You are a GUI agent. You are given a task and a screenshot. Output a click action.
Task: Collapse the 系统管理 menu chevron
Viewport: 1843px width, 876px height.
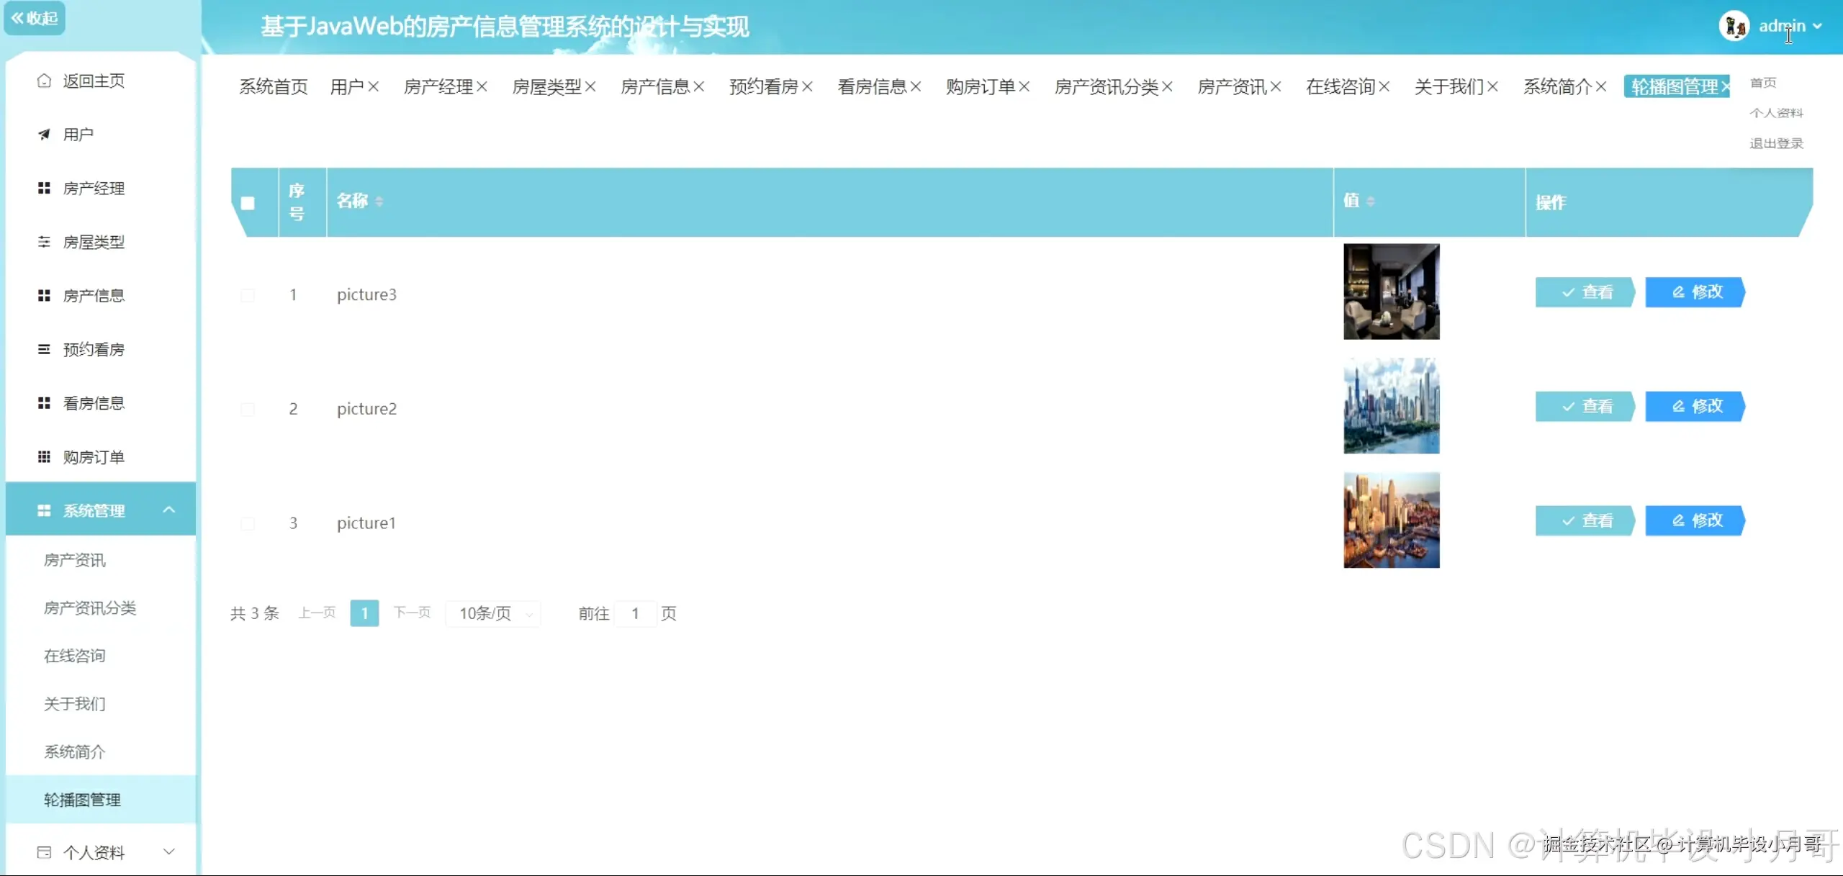169,510
